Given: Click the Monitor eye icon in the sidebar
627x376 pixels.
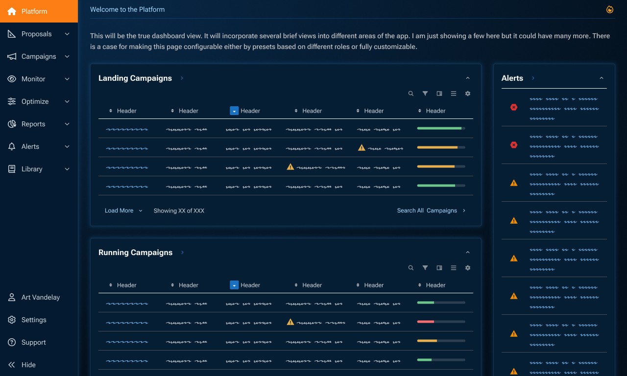Looking at the screenshot, I should [x=12, y=79].
